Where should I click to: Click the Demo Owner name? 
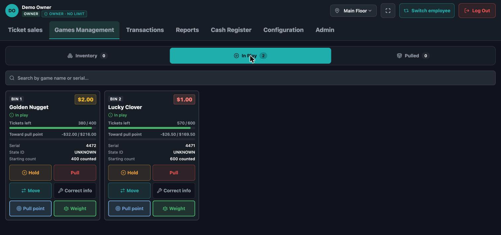(36, 7)
